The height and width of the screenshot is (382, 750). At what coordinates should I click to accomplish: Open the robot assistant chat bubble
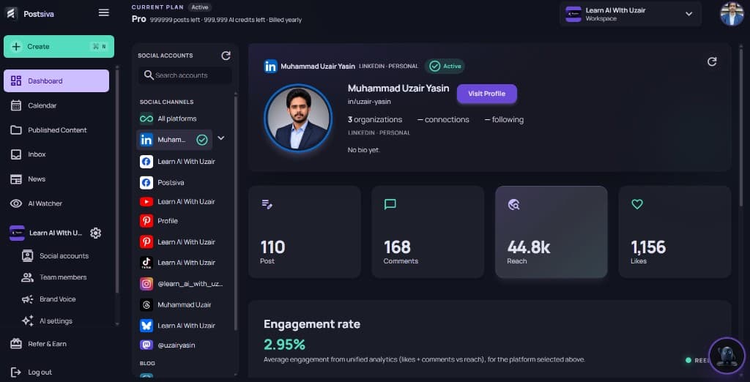click(727, 356)
